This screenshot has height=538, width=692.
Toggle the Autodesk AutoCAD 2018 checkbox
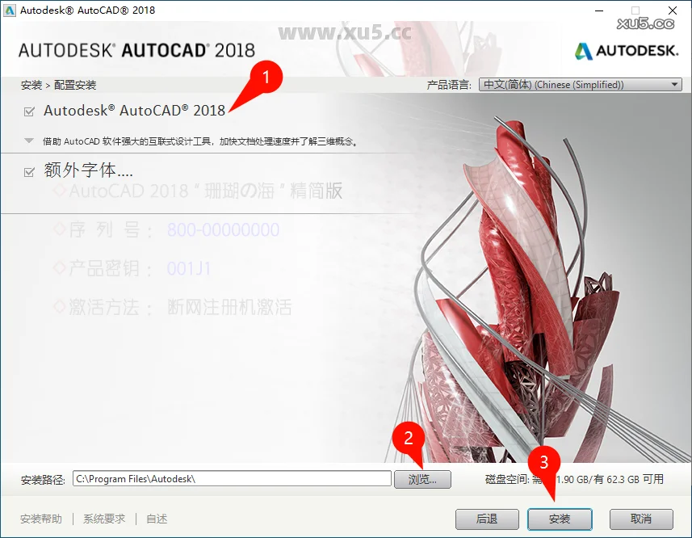coord(30,111)
